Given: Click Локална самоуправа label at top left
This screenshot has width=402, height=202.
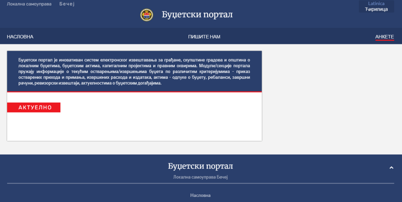Looking at the screenshot, I should click(x=29, y=4).
